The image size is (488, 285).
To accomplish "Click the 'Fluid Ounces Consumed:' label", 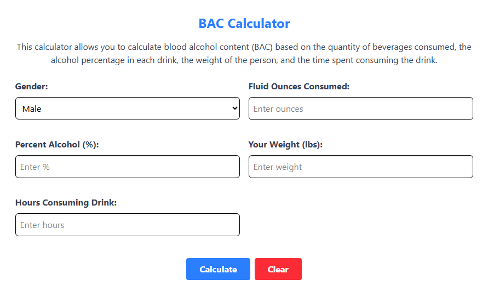I will (x=298, y=87).
